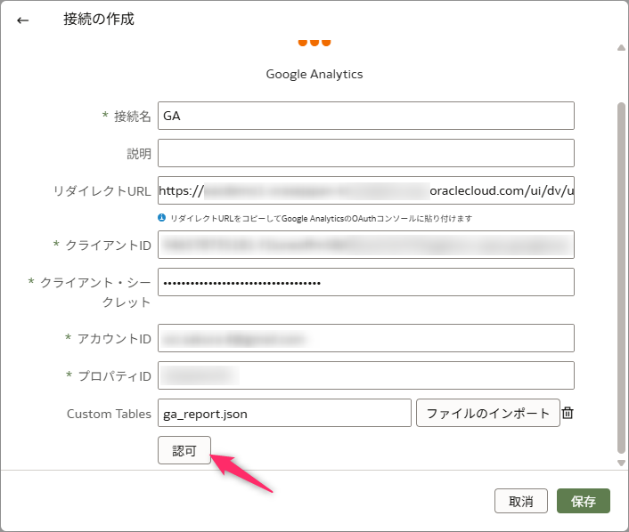Click the Custom Tables label
The height and width of the screenshot is (532, 629).
pos(109,414)
